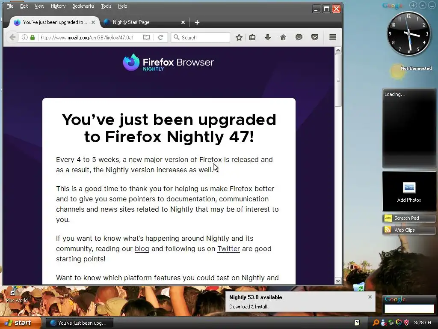
Task: Open the Edit menu
Action: pos(24,6)
